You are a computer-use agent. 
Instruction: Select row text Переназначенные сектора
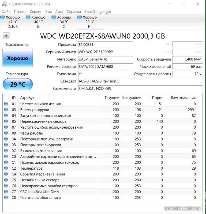[43, 121]
